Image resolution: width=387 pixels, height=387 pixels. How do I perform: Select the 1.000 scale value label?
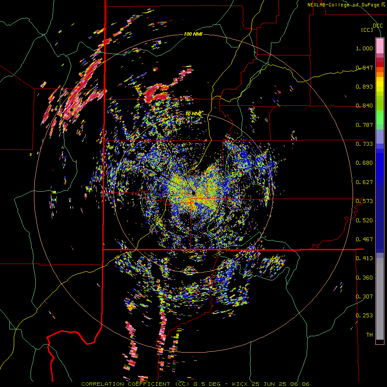click(364, 48)
